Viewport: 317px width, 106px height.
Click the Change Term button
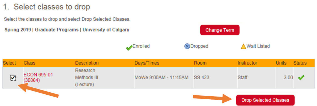click(220, 30)
